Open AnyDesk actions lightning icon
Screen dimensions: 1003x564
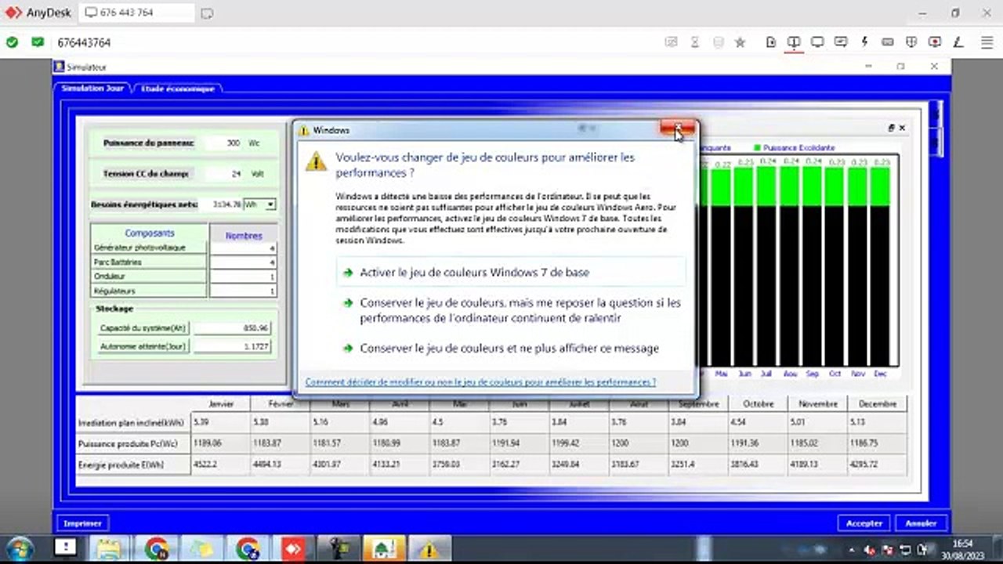[864, 42]
